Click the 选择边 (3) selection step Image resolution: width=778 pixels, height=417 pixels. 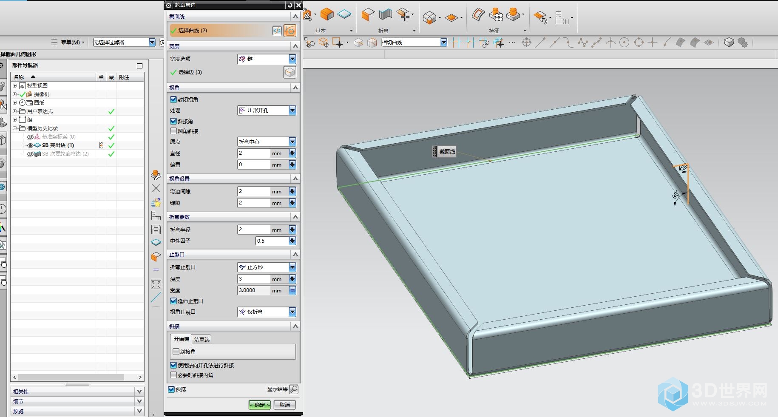tap(186, 72)
